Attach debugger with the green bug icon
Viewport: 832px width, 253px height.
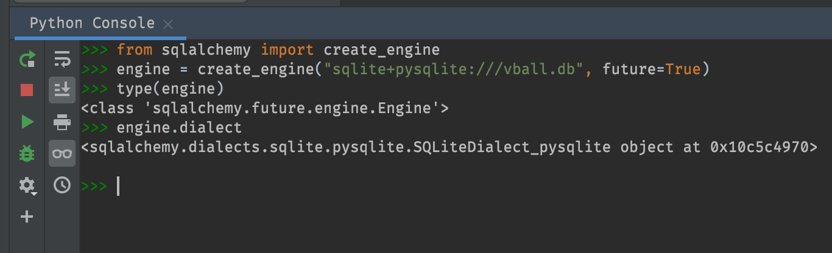click(27, 153)
